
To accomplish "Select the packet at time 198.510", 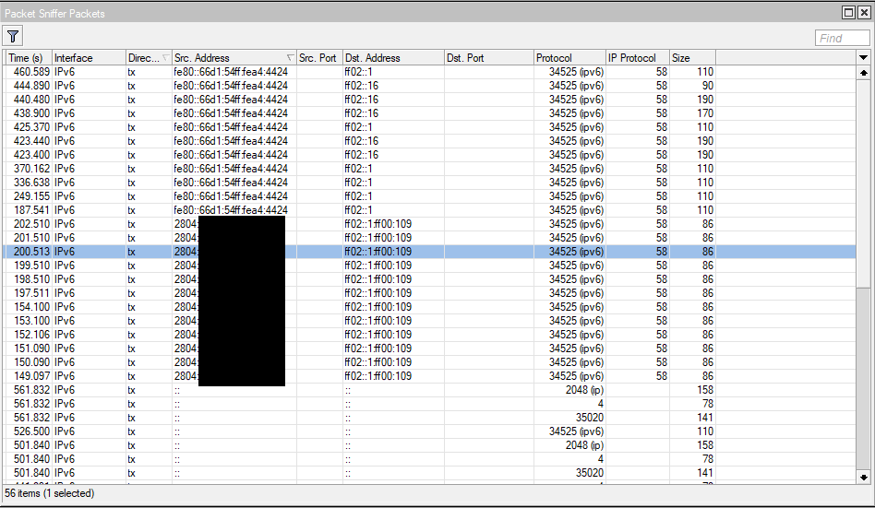I will point(428,278).
